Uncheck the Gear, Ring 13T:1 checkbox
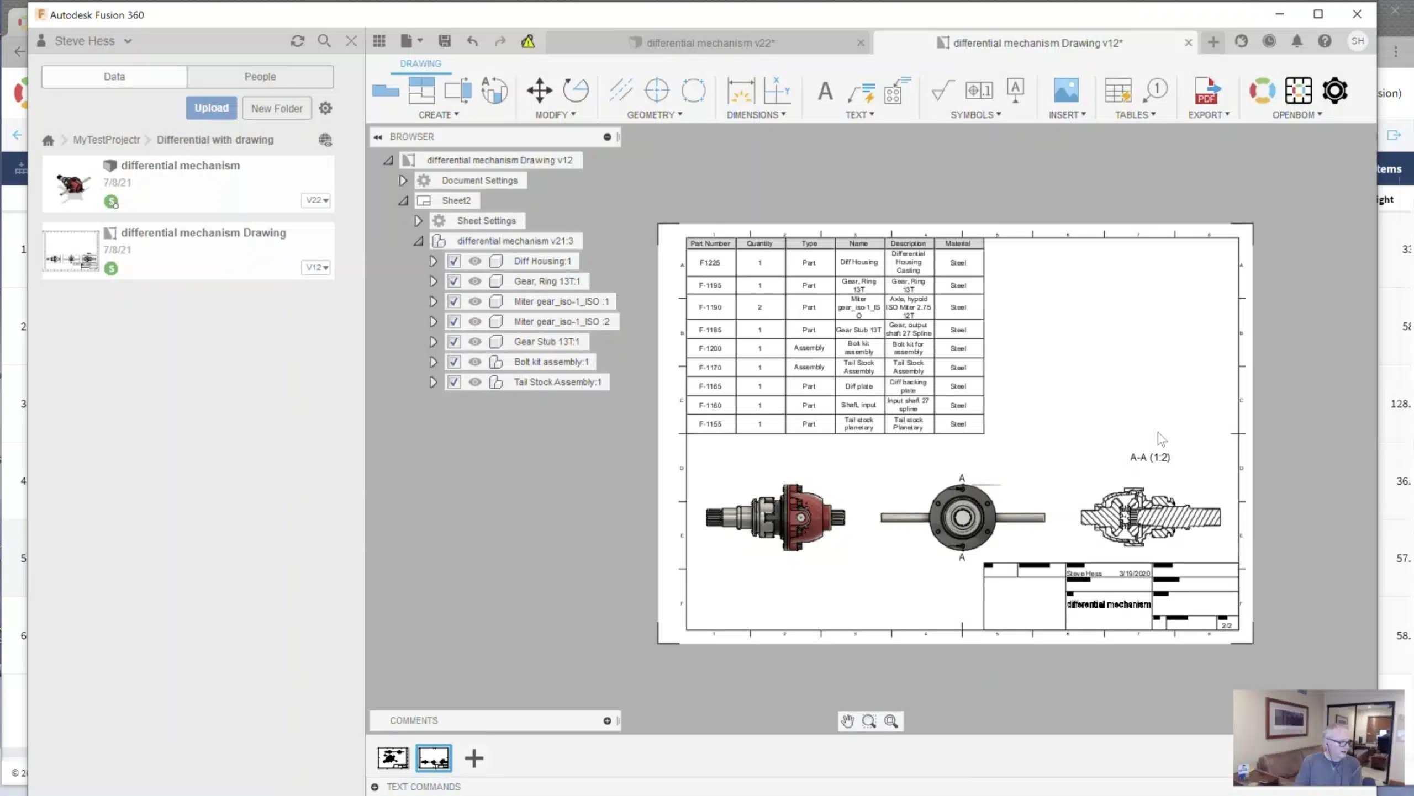 point(454,282)
